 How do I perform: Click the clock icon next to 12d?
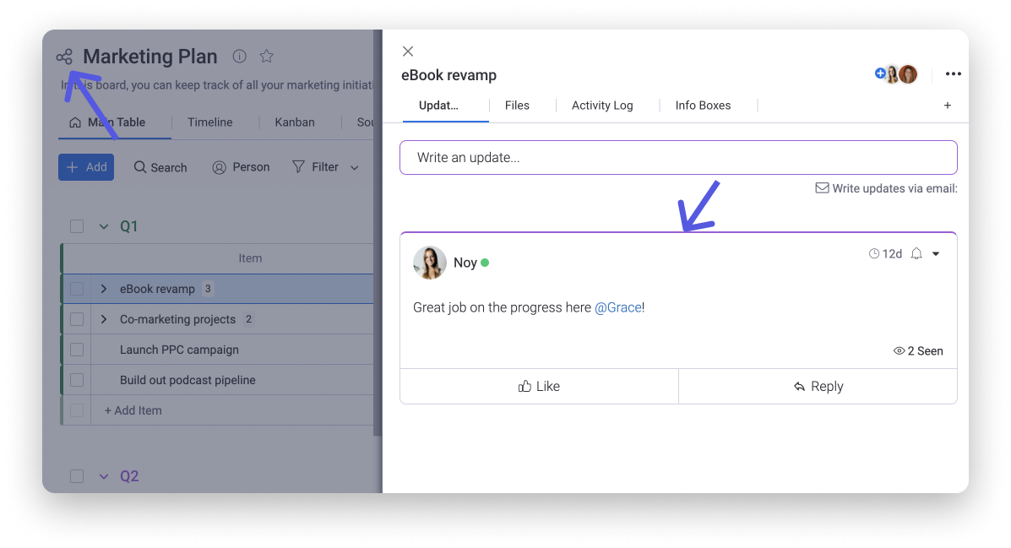point(874,253)
